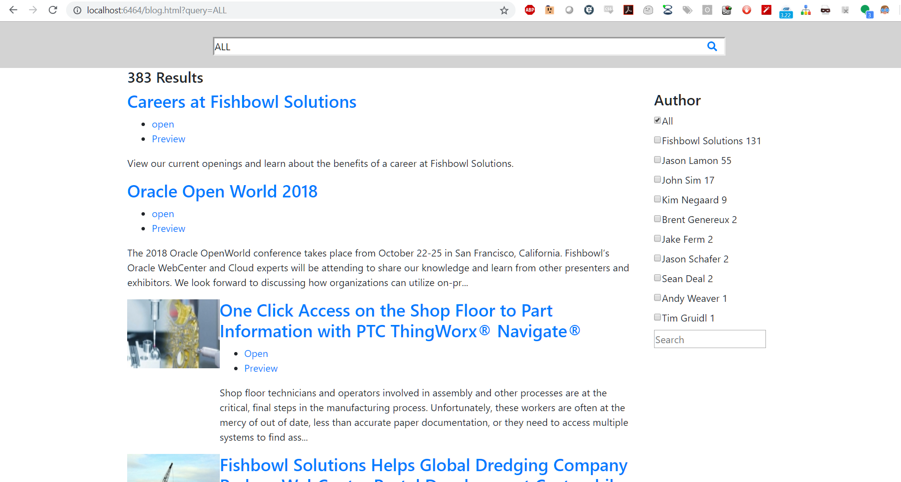
Task: Open One Click Access ThingWorx Navigate title
Action: 400,321
